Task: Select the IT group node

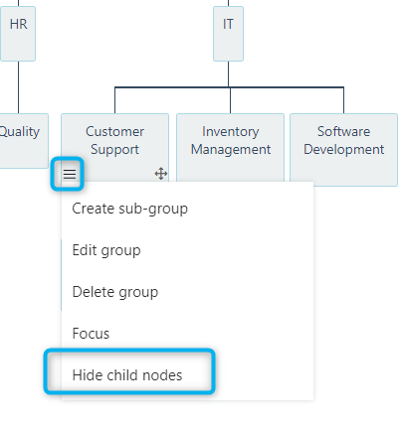Action: point(228,34)
